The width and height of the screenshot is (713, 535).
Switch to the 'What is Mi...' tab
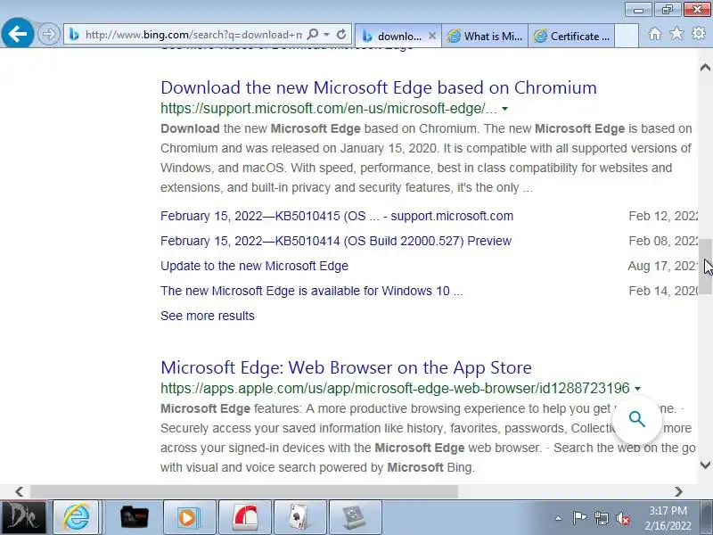pos(485,36)
